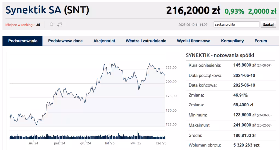The height and width of the screenshot is (150, 280).
Task: Click the gru '24 date axis label
Action: [86, 143]
